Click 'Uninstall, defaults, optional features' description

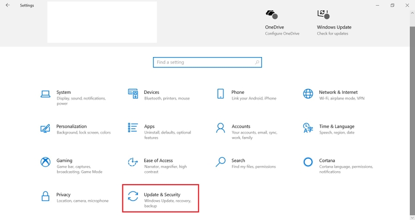(168, 135)
